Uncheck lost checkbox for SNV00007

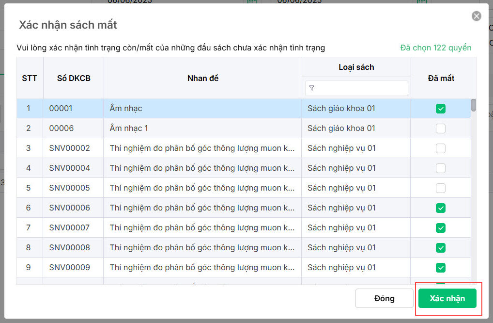[x=440, y=228]
